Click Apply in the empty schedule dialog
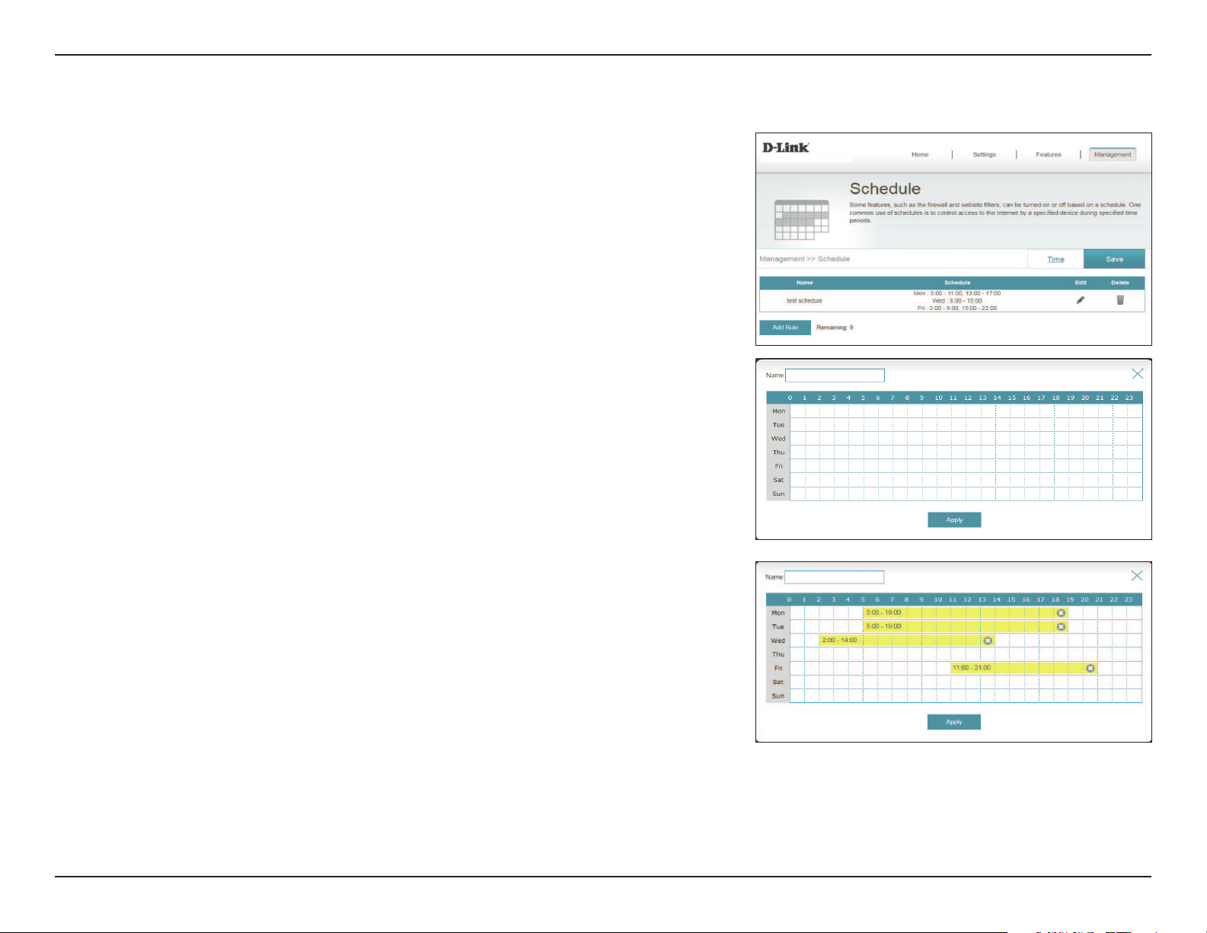1207x933 pixels. click(954, 519)
